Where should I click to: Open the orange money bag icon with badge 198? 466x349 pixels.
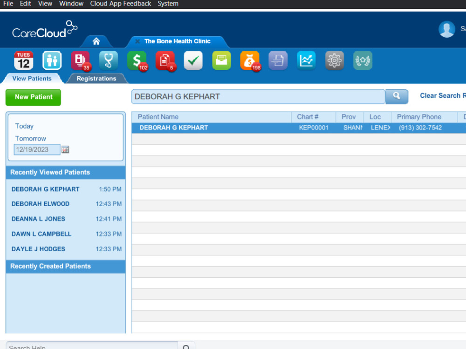point(250,60)
